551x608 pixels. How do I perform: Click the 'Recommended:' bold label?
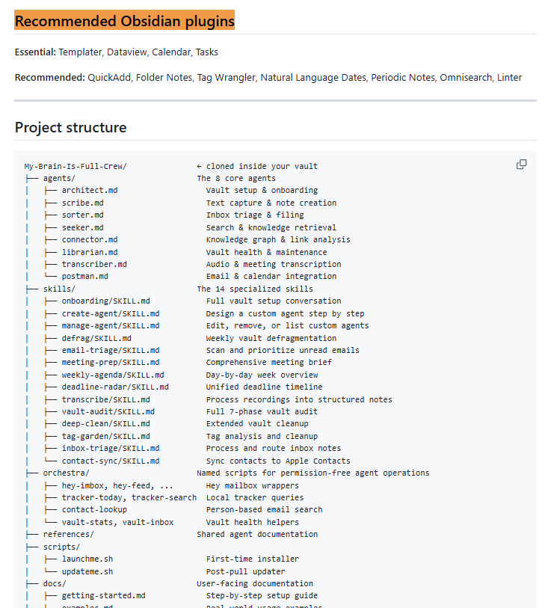point(49,78)
